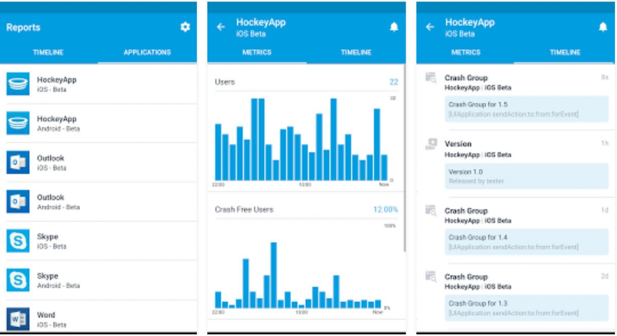The image size is (617, 336).
Task: Tap the Version release icon in the timeline
Action: point(431,144)
